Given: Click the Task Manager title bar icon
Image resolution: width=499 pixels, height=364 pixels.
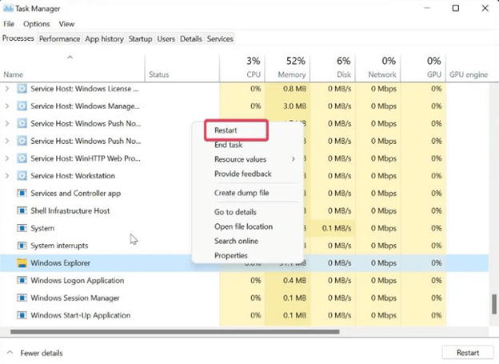Looking at the screenshot, I should (x=8, y=9).
